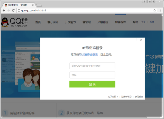The image size is (164, 119).
Task: Click the QQ号/邮箱/手机号 account input field
Action: coord(92,66)
